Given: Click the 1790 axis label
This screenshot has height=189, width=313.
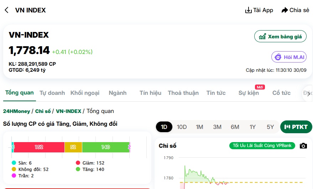Looking at the screenshot, I should coord(168,158).
